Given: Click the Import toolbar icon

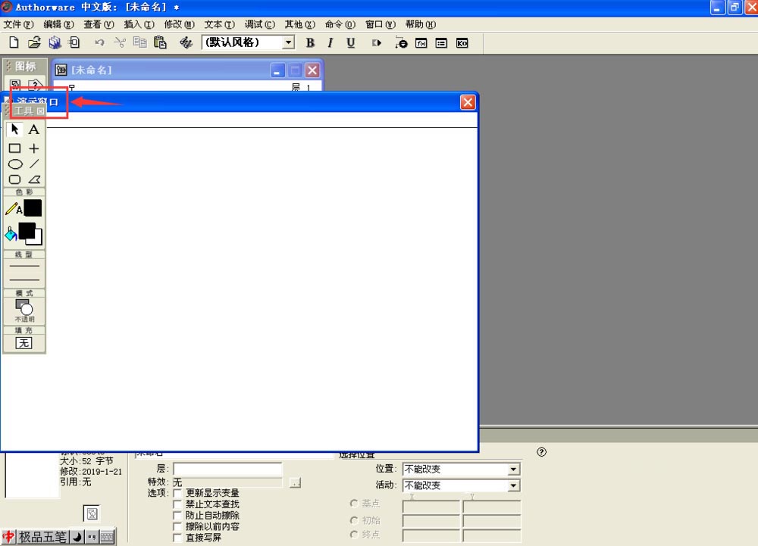Looking at the screenshot, I should 74,42.
